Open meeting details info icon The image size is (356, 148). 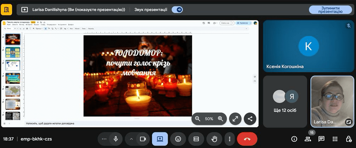coord(294,139)
